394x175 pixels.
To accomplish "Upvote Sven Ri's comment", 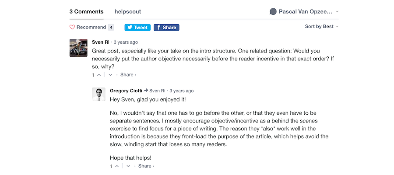I will click(x=99, y=75).
